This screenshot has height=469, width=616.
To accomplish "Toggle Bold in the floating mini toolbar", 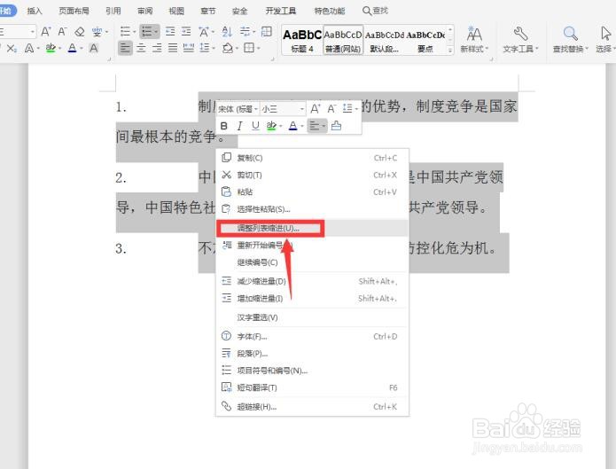I will click(224, 126).
